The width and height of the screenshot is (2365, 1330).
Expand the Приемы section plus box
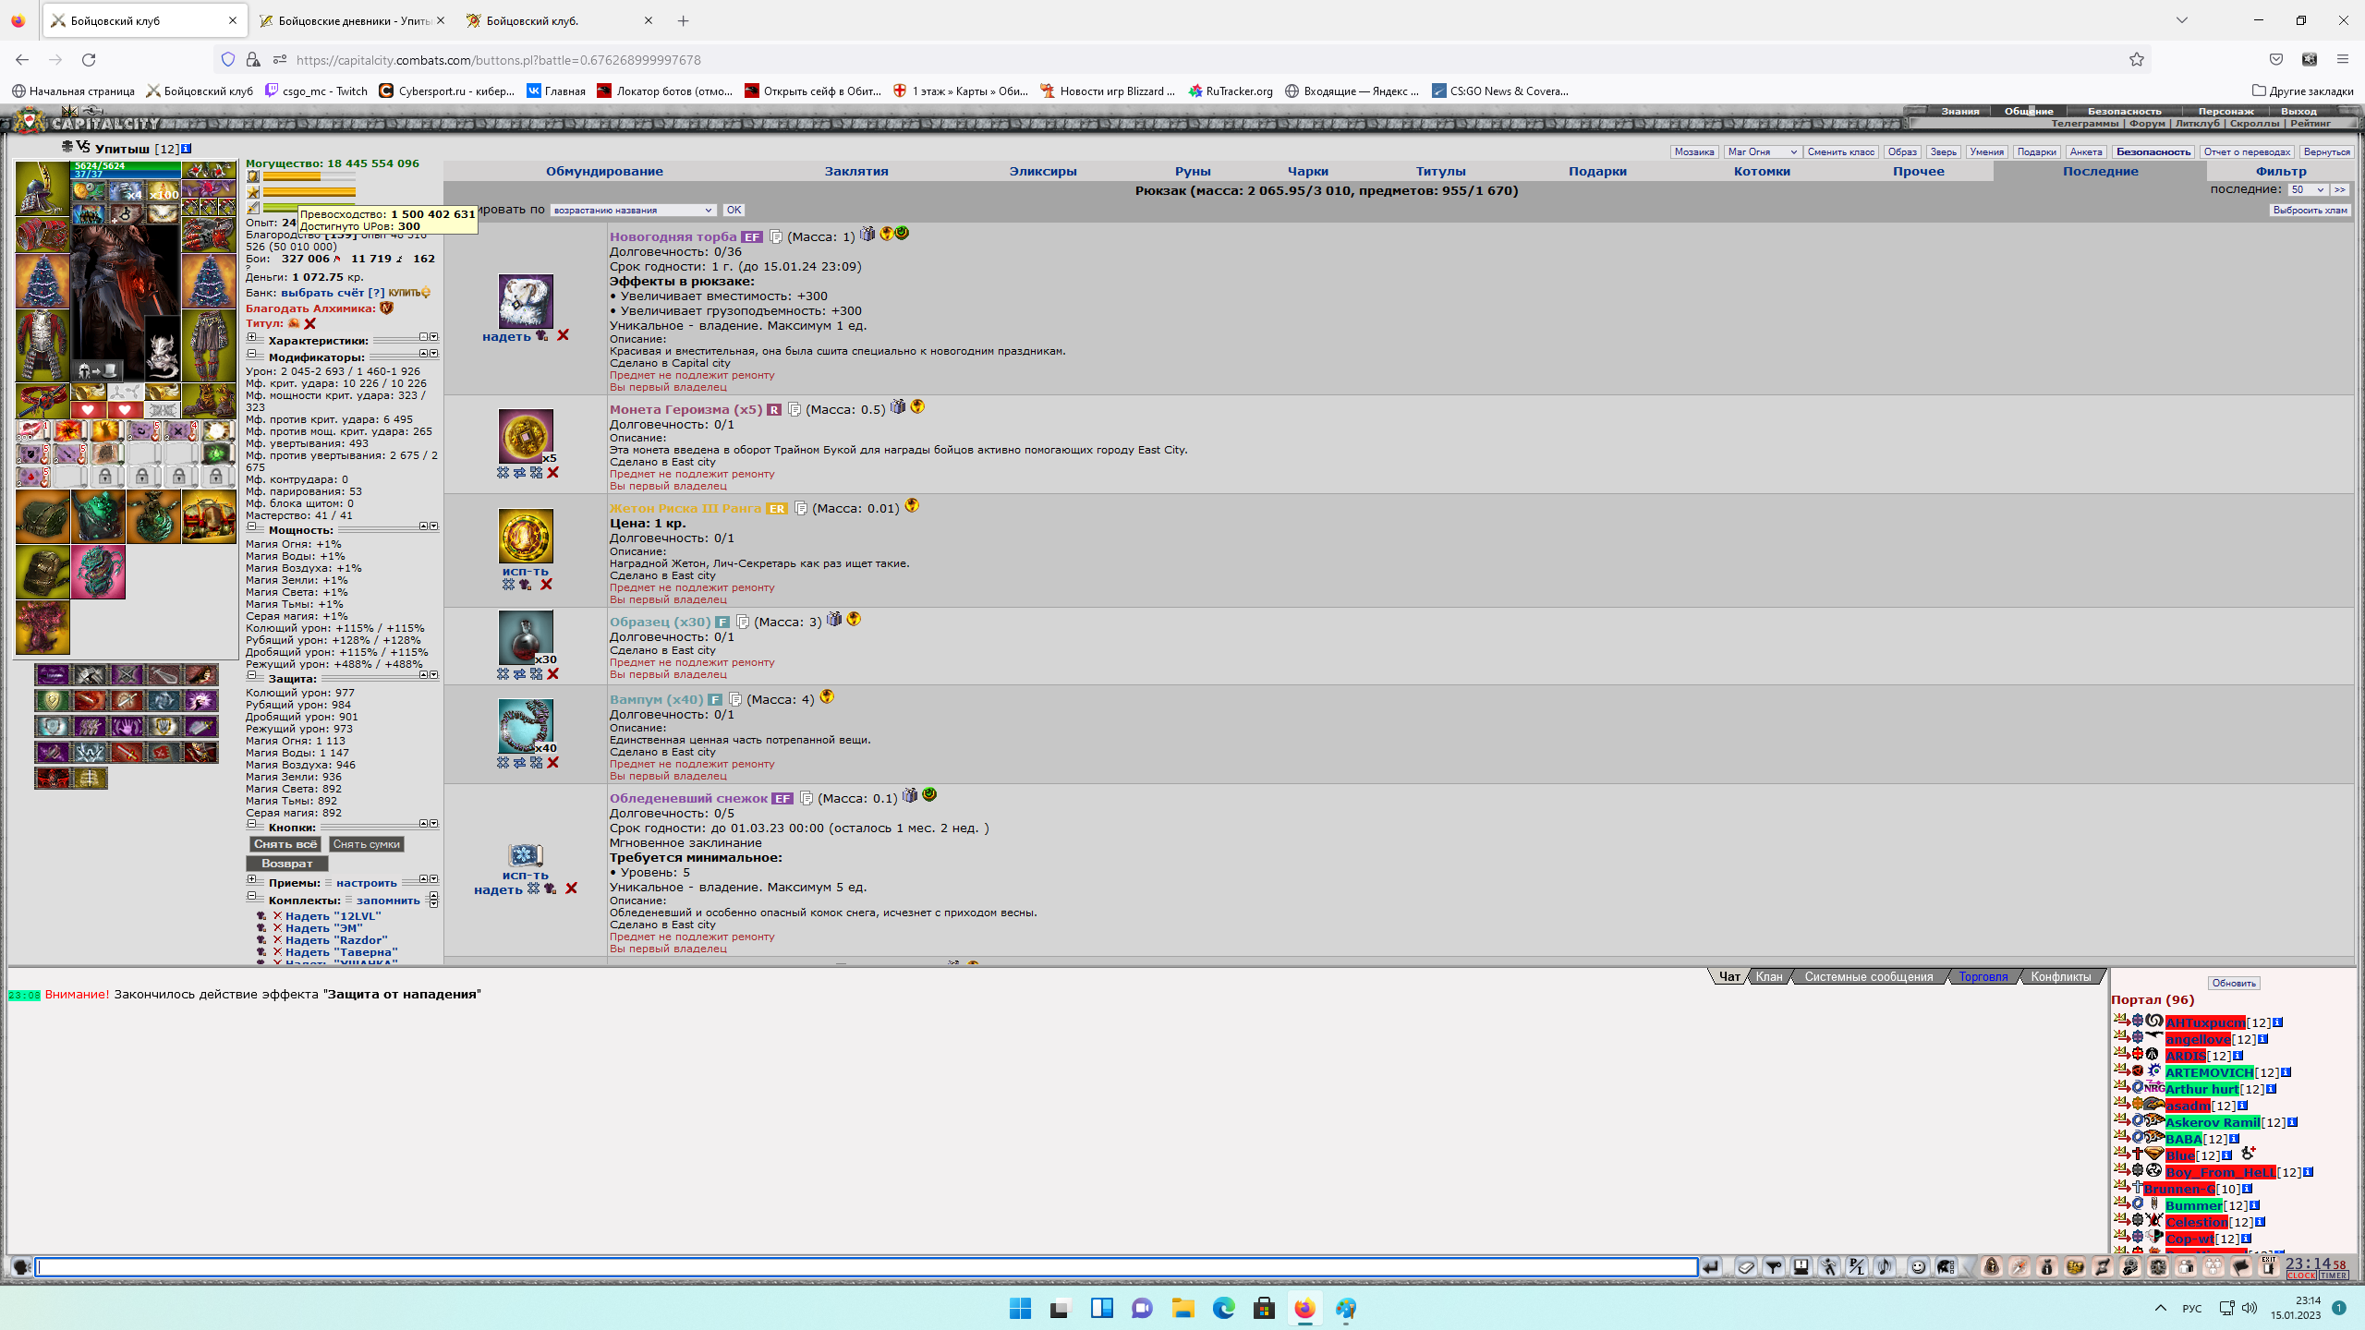pyautogui.click(x=251, y=879)
